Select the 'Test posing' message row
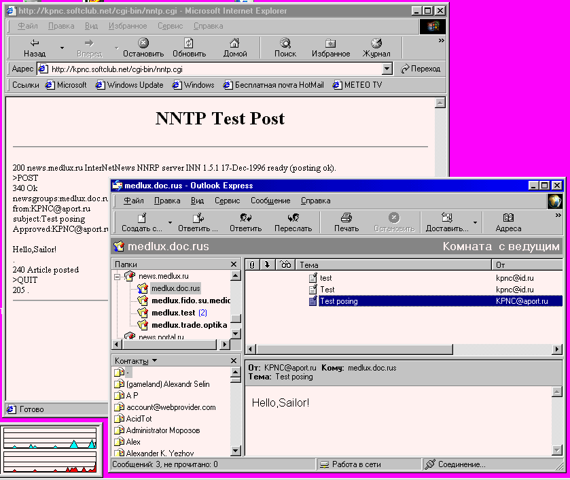 click(x=404, y=301)
